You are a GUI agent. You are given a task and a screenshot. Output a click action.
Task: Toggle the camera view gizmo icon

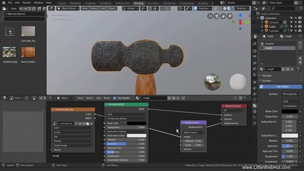click(x=217, y=16)
